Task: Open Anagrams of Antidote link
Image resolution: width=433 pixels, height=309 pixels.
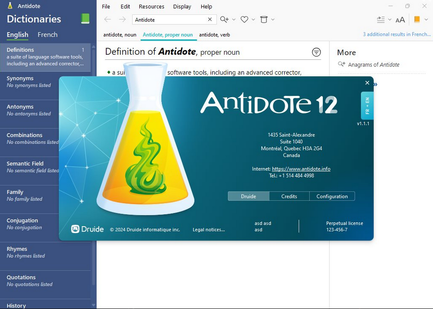Action: 374,64
